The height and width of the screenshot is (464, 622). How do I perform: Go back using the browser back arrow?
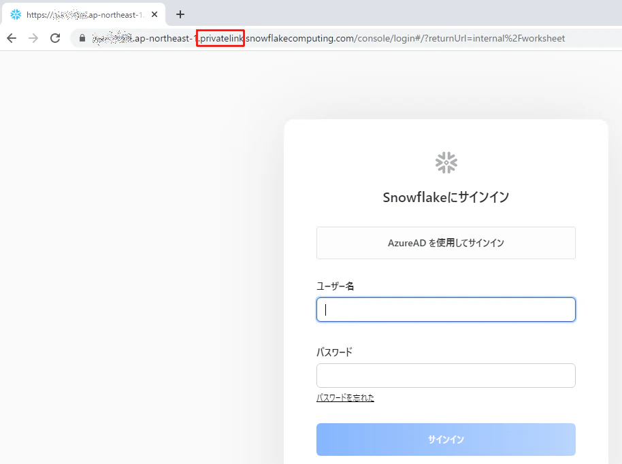[12, 38]
